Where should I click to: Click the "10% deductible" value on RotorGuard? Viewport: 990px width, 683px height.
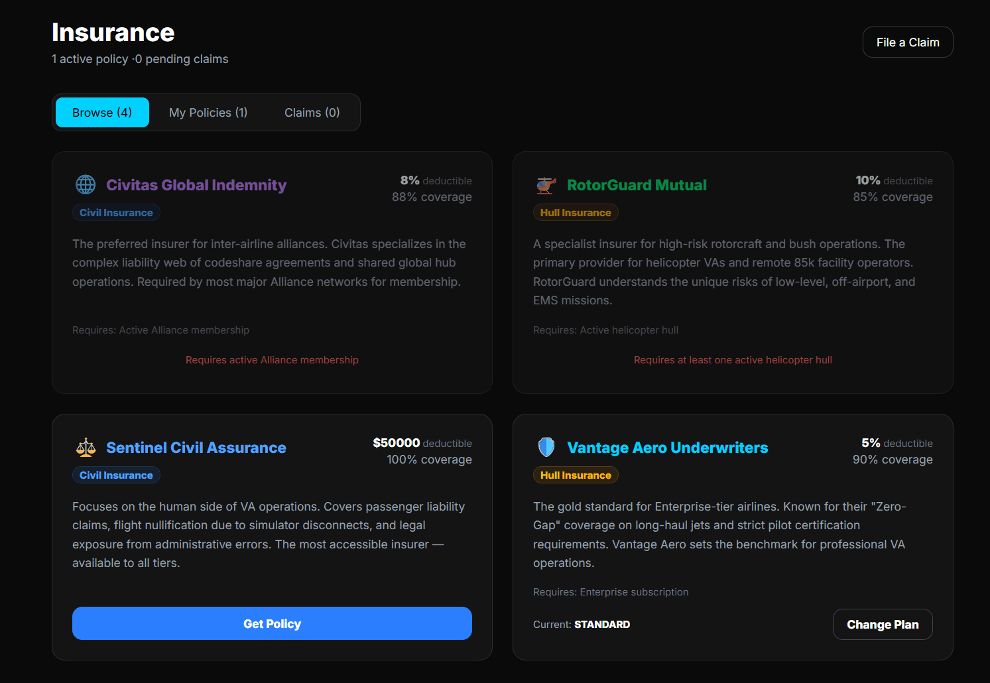click(x=894, y=180)
